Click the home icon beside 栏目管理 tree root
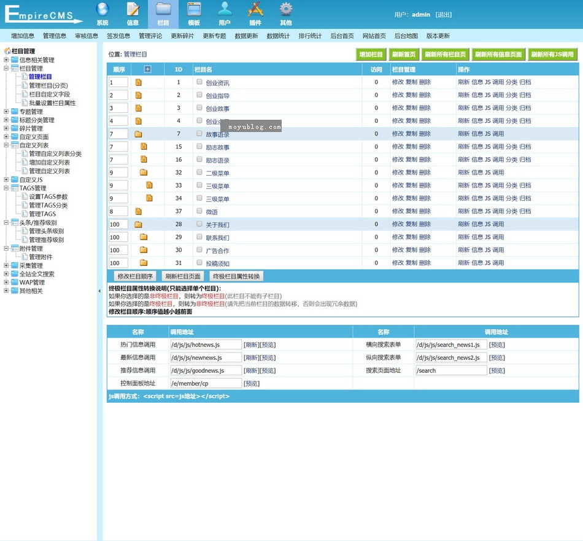Screen dimensions: 583x541 (7, 50)
